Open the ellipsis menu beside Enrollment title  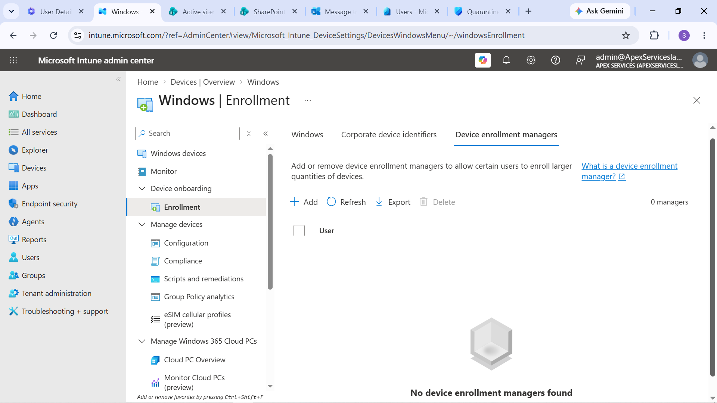click(x=308, y=100)
